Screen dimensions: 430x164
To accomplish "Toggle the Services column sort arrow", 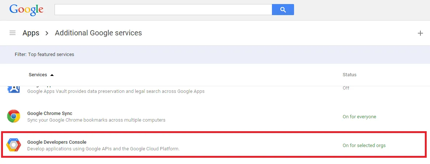I will click(52, 75).
